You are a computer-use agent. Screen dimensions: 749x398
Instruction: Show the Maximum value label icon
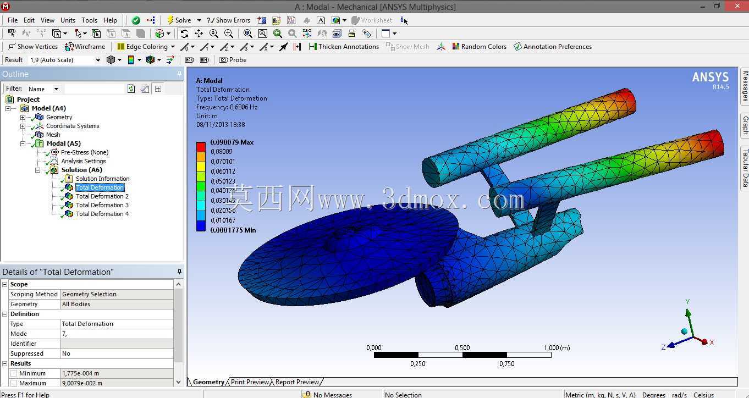[190, 60]
